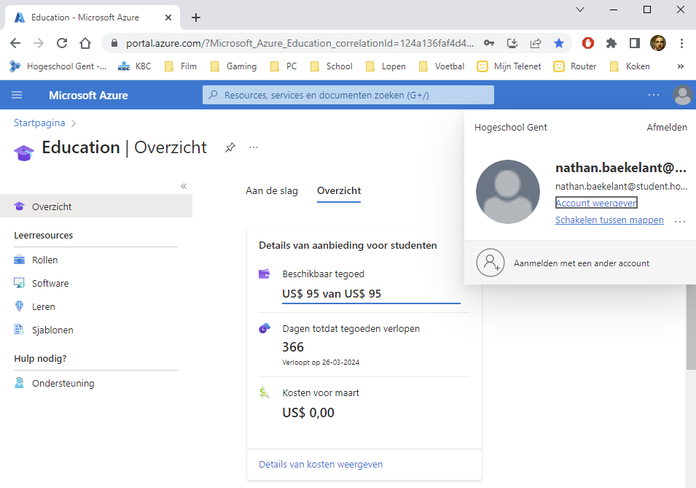Click the browser back arrow
696x488 pixels.
(x=15, y=43)
